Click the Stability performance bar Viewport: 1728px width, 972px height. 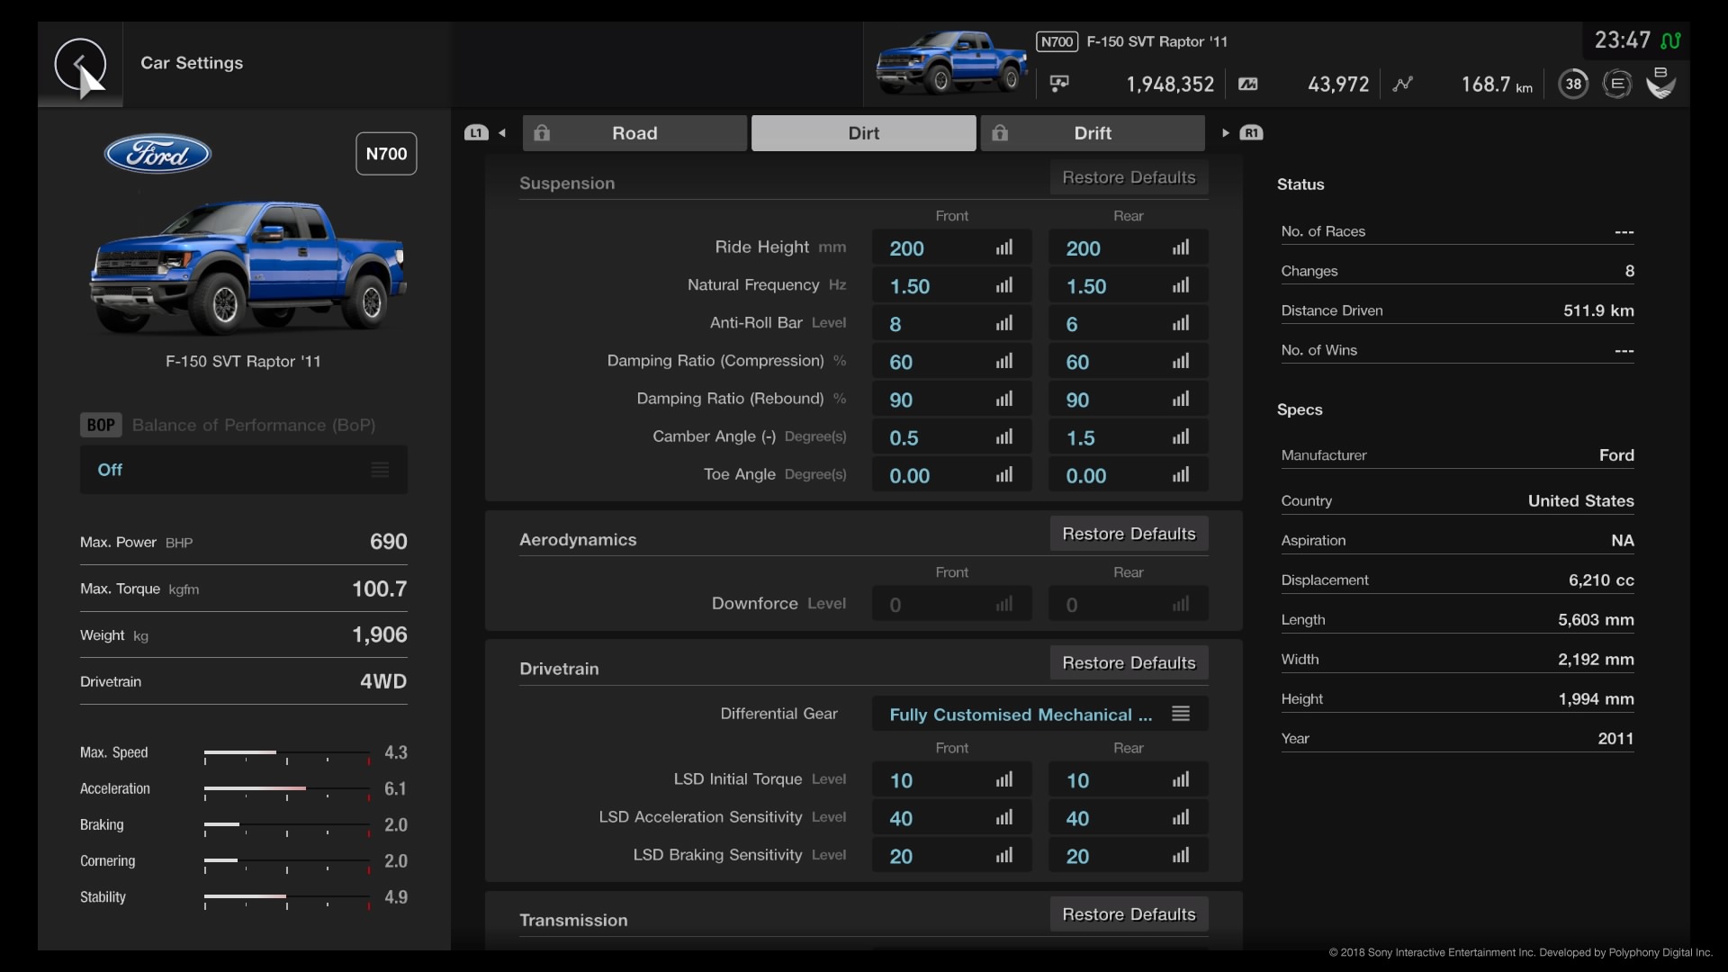(287, 898)
